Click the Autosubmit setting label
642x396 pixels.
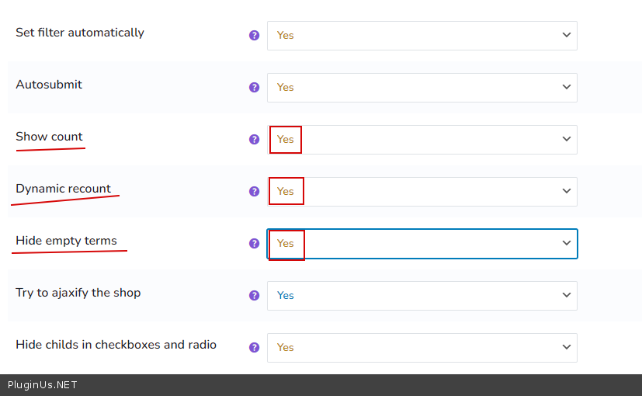49,85
